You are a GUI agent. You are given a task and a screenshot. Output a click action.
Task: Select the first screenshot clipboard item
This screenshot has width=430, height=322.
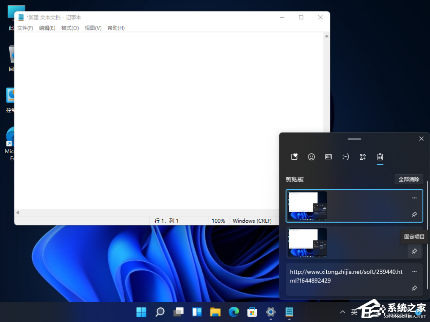pyautogui.click(x=354, y=206)
